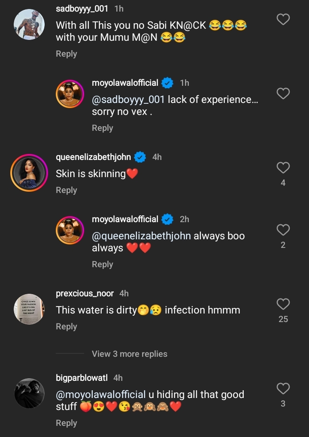Tap heart on prexcious_noor's comment
309x437 pixels.
pos(283,304)
